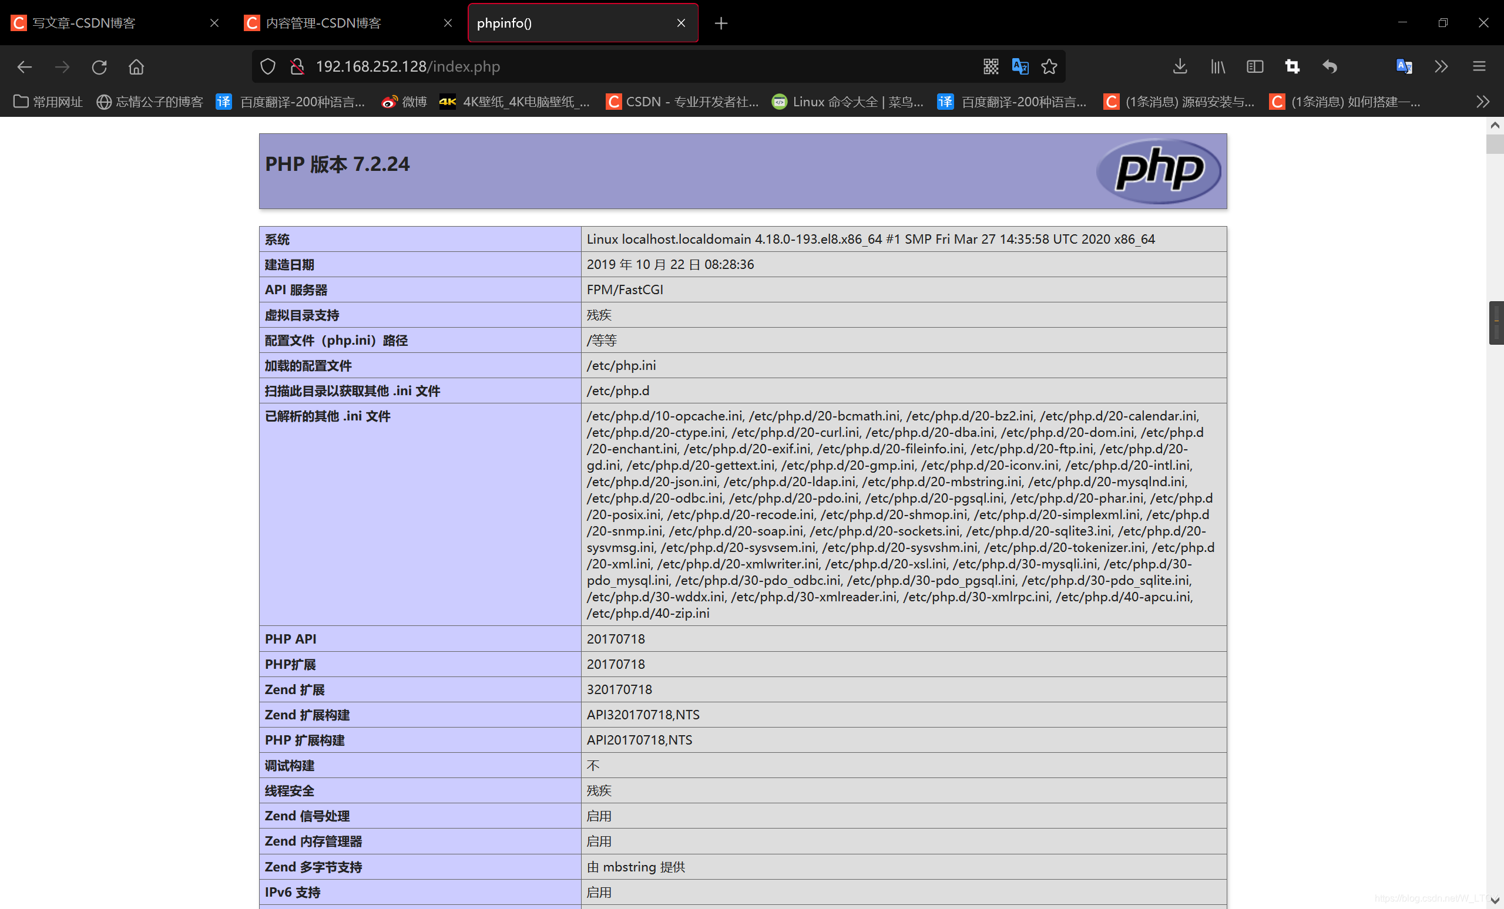Switch to the 写文章-CSDN博客 tab
Screen dimensions: 1504x909
click(x=116, y=23)
